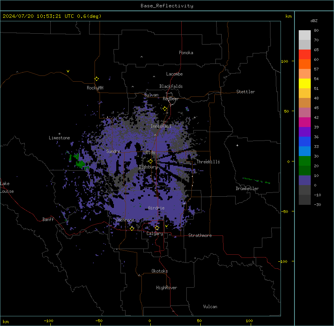Click the yellow diamond marker above Calgary

[x=157, y=228]
